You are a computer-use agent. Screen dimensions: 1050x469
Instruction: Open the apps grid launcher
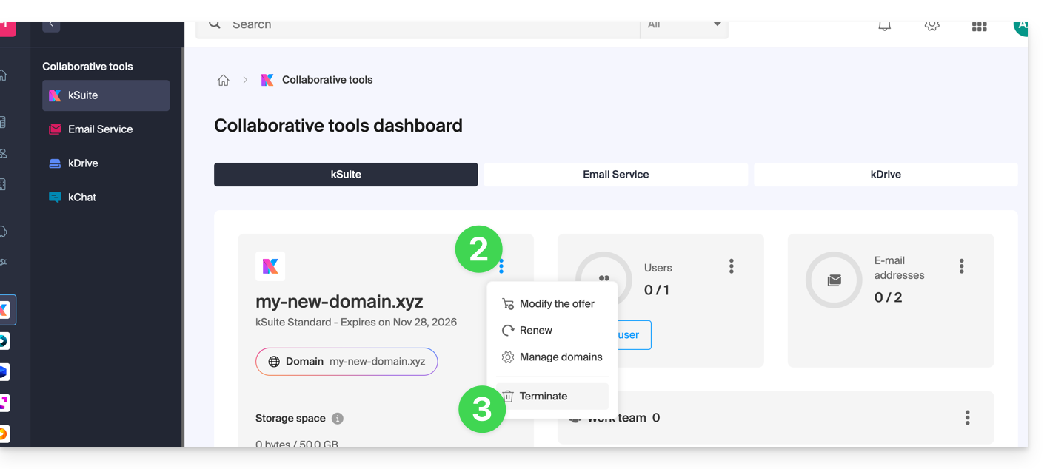coord(979,27)
